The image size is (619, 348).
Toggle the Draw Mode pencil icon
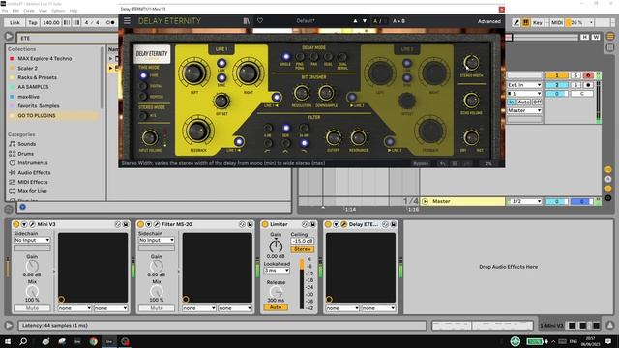(x=516, y=22)
